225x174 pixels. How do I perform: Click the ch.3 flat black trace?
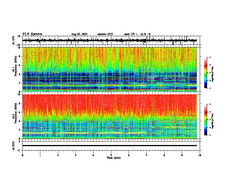tap(109, 146)
